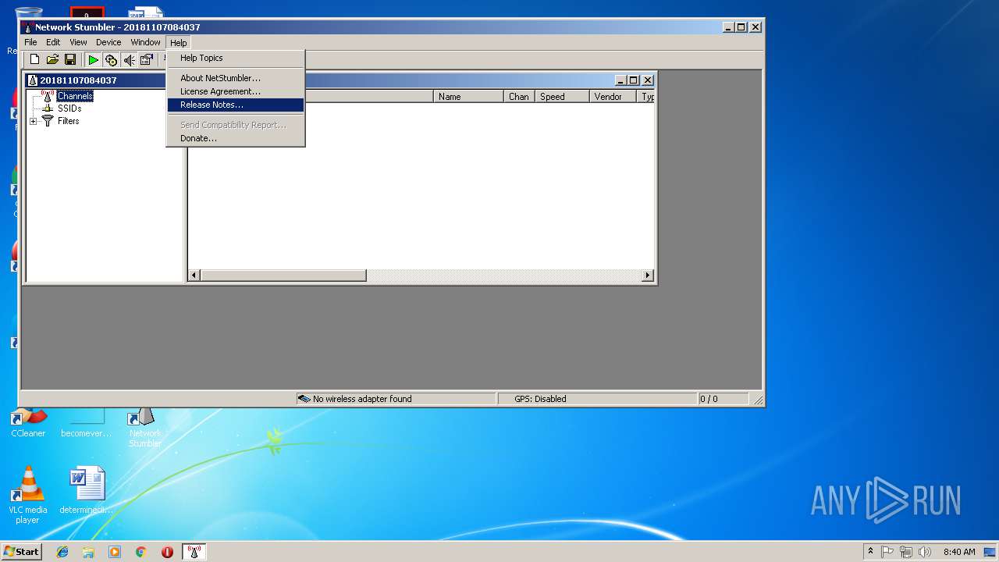The height and width of the screenshot is (562, 999).
Task: Click the Show desktop button
Action: pyautogui.click(x=990, y=552)
